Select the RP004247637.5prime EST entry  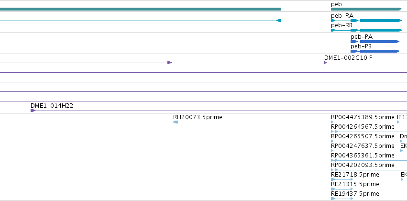(x=332, y=151)
